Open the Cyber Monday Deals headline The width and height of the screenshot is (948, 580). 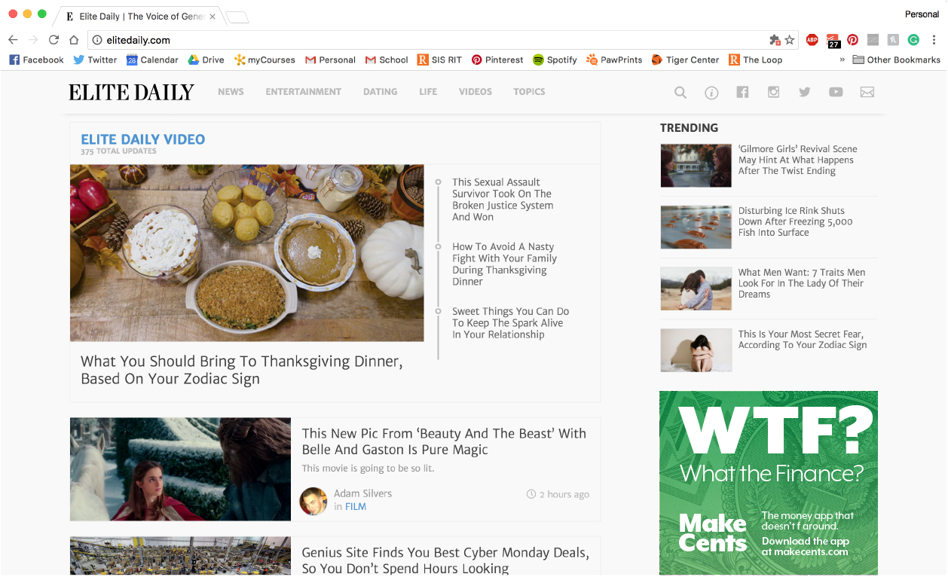[x=445, y=560]
